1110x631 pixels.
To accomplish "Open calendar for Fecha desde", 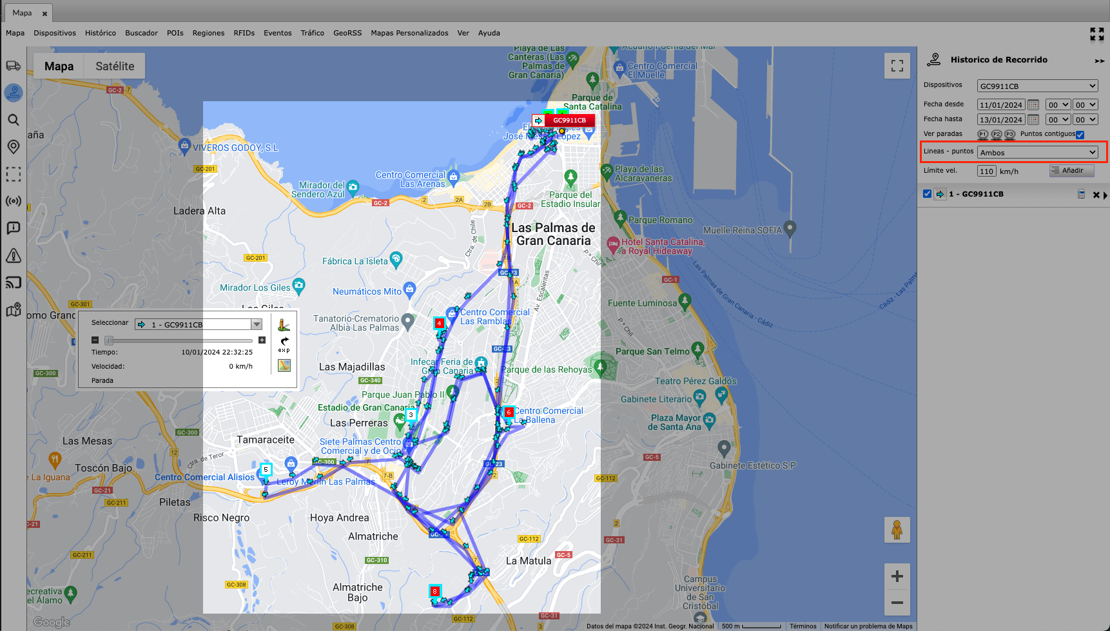I will click(1033, 104).
